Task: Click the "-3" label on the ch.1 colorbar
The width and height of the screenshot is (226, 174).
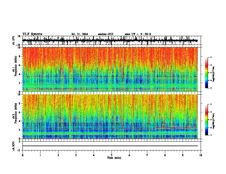Action: pyautogui.click(x=210, y=57)
